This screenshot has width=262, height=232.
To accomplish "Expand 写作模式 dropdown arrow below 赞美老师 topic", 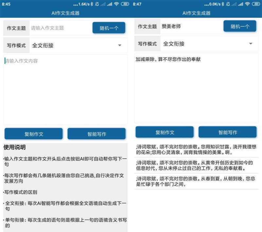I will pos(251,44).
